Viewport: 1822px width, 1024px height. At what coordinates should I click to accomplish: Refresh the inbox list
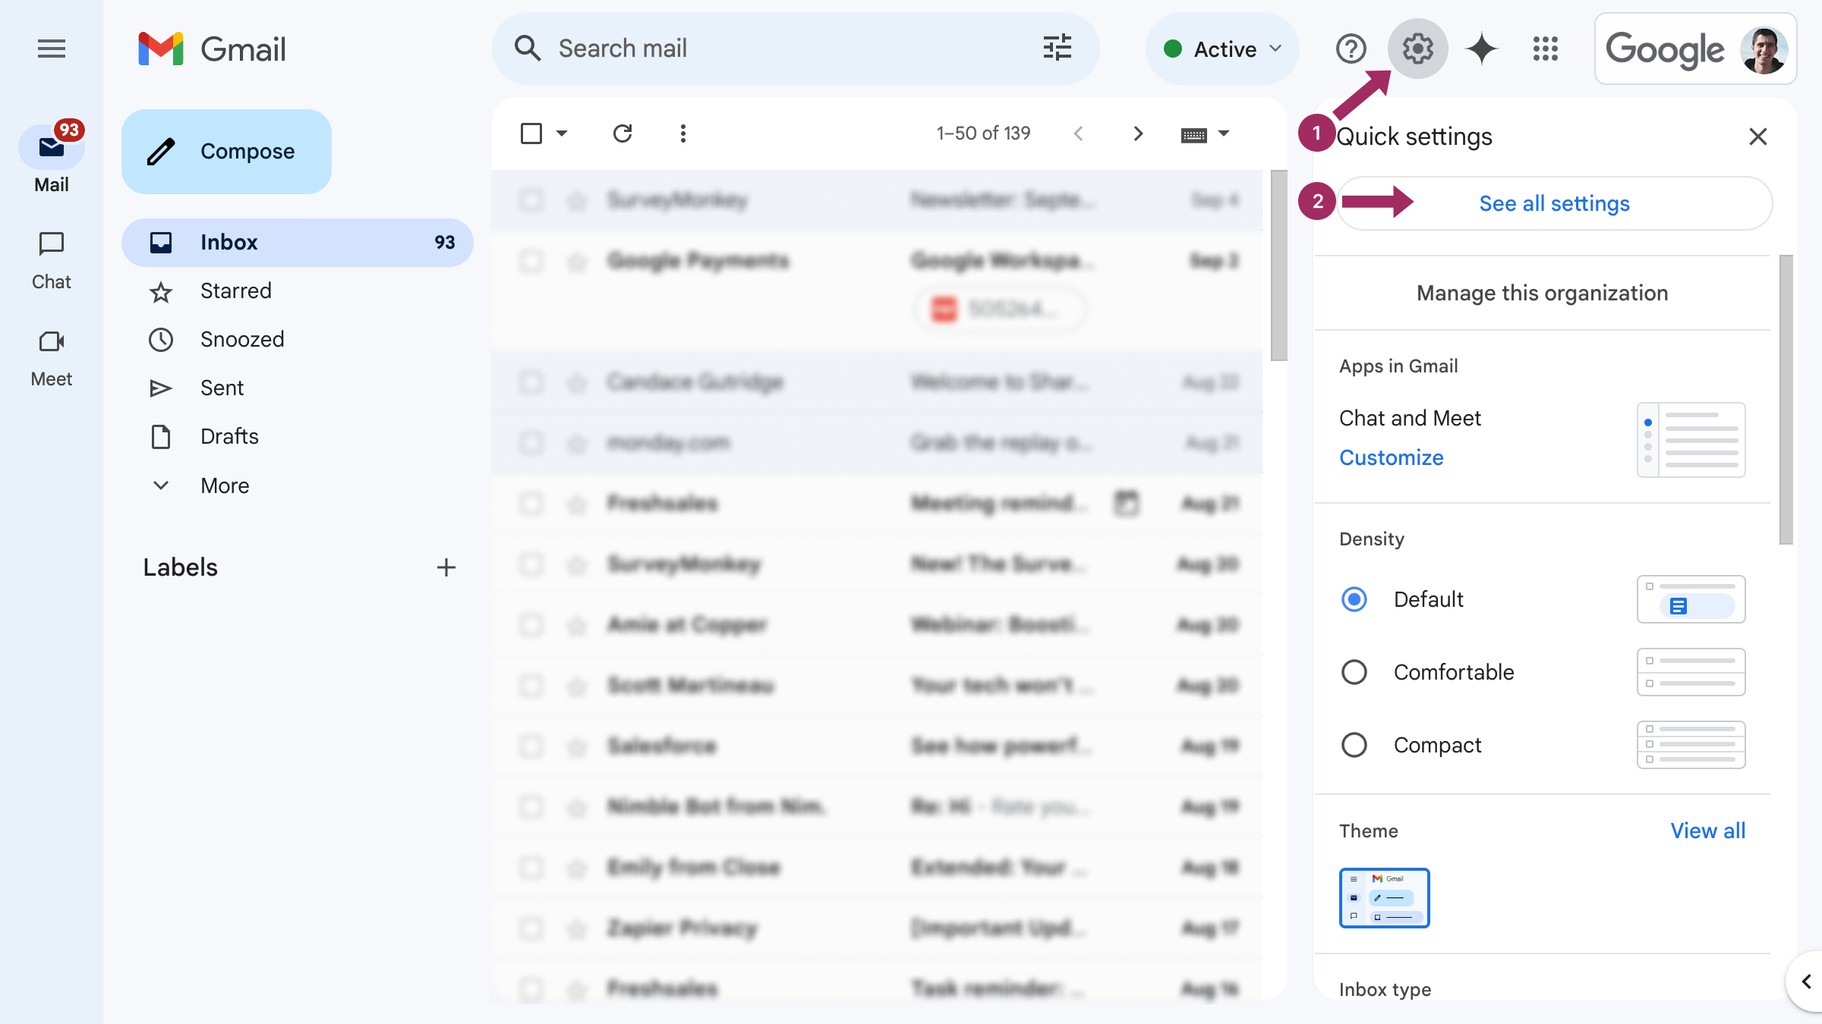[623, 133]
